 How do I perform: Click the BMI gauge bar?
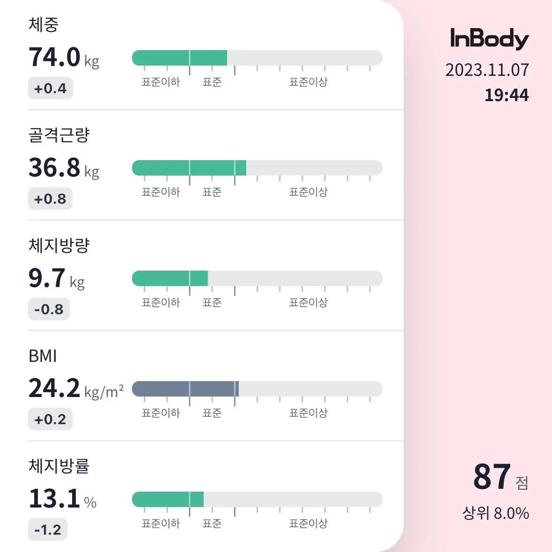coord(258,388)
